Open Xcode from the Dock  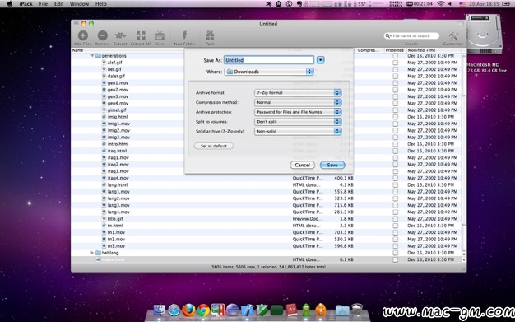(x=248, y=310)
